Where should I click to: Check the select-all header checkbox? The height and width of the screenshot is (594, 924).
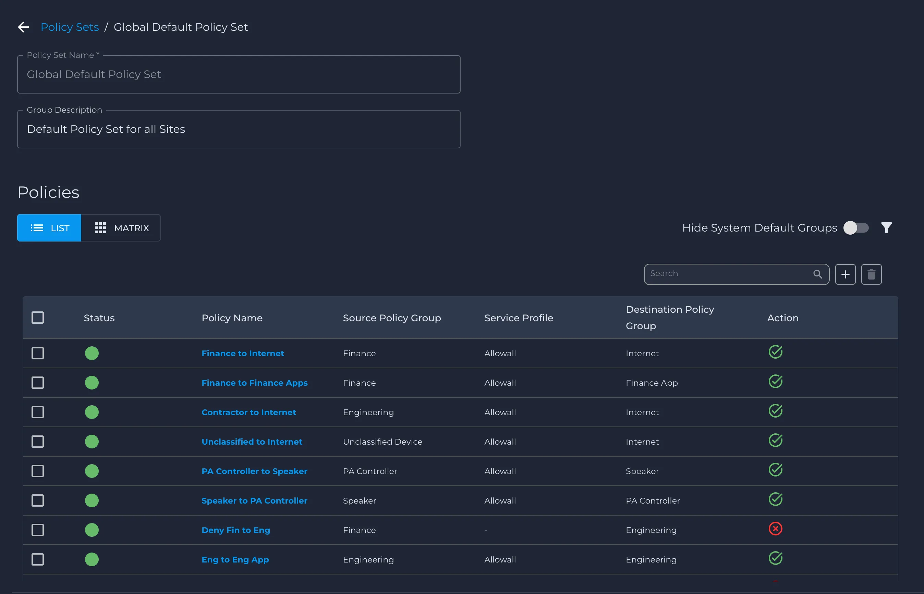[x=37, y=318]
